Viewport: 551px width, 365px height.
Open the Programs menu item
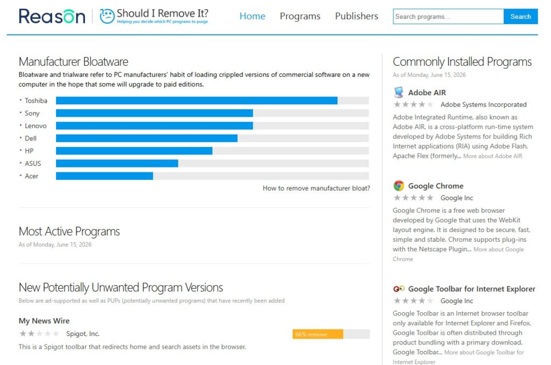click(300, 16)
